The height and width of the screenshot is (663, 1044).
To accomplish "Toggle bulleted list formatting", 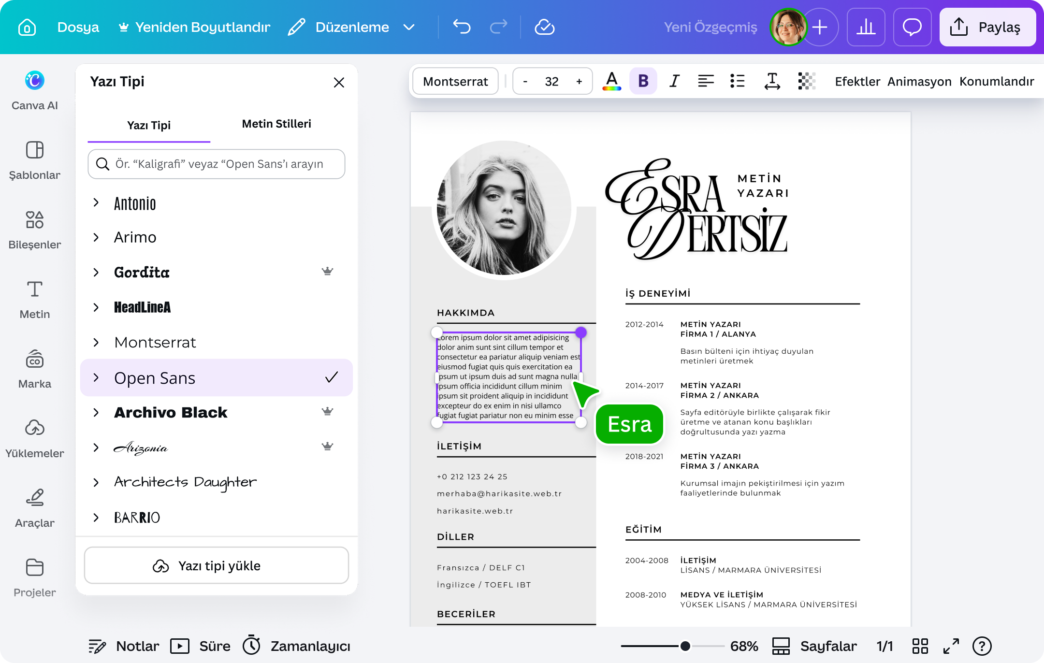I will tap(737, 81).
